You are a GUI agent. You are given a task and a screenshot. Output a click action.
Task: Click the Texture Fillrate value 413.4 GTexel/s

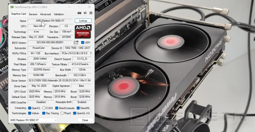(x=80, y=64)
